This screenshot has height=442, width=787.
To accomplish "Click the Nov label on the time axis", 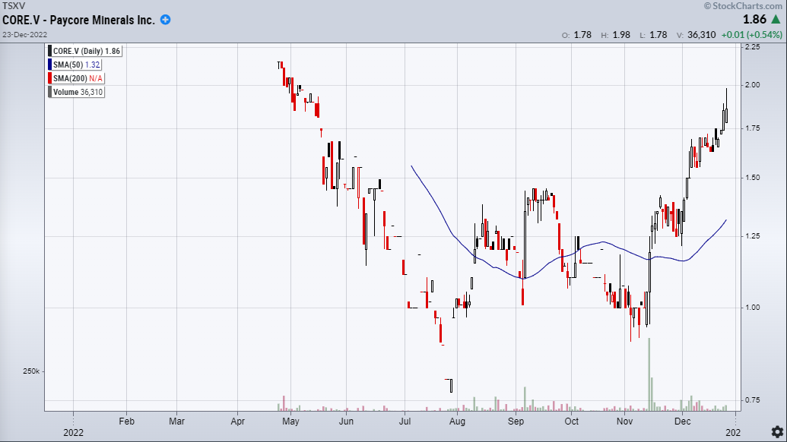I will click(x=624, y=421).
